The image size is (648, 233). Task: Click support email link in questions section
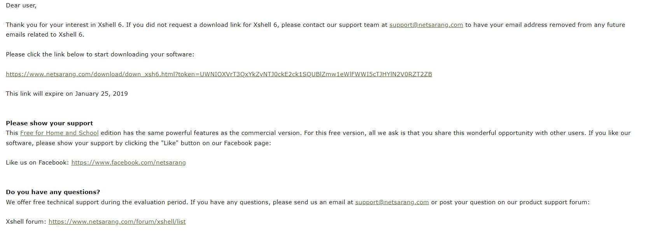pyautogui.click(x=392, y=202)
